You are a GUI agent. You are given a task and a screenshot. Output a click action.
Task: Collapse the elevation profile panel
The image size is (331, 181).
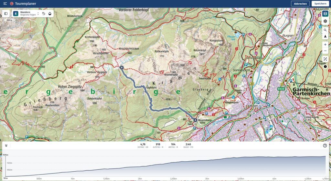tap(6, 146)
